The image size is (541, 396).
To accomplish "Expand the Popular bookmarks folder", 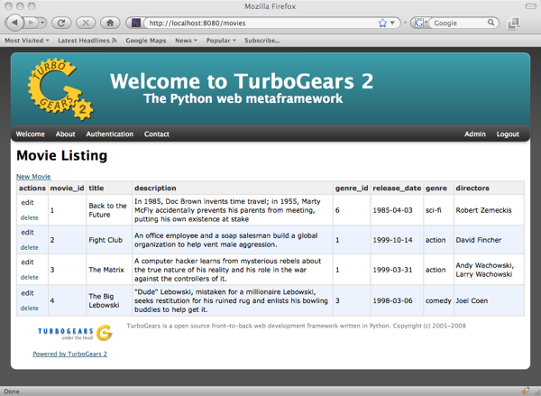I will click(x=221, y=41).
